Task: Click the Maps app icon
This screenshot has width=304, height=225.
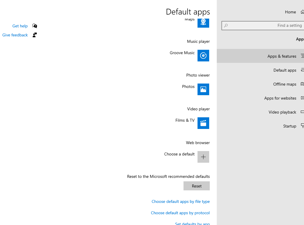Action: click(x=203, y=23)
